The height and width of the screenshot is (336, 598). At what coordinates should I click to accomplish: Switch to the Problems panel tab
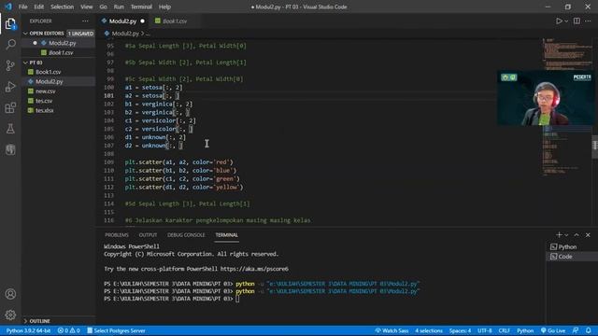[117, 235]
